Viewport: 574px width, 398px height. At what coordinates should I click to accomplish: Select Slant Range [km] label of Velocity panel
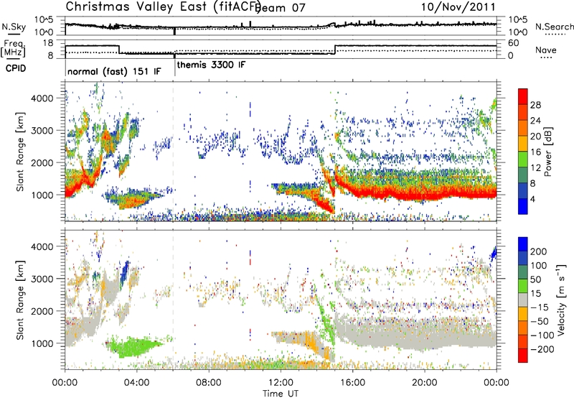click(20, 300)
